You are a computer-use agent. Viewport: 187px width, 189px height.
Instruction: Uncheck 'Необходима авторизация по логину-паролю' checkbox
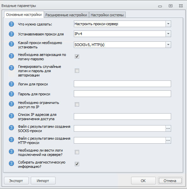pyautogui.click(x=77, y=56)
